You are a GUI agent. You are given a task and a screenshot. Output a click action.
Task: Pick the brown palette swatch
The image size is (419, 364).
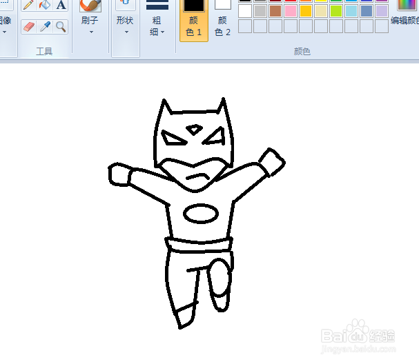pos(275,11)
